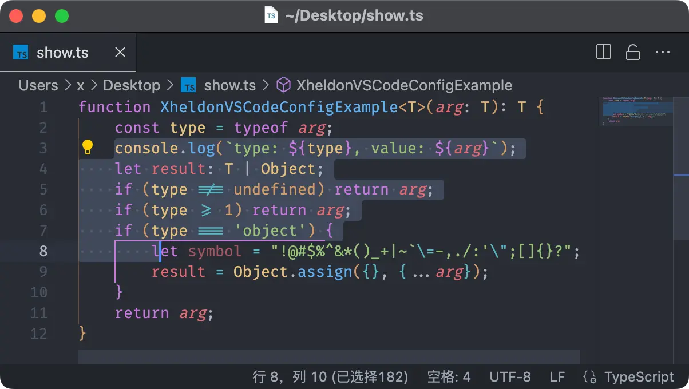Open the x breadcrumb folder
Viewport: 689px width, 389px height.
pos(81,86)
